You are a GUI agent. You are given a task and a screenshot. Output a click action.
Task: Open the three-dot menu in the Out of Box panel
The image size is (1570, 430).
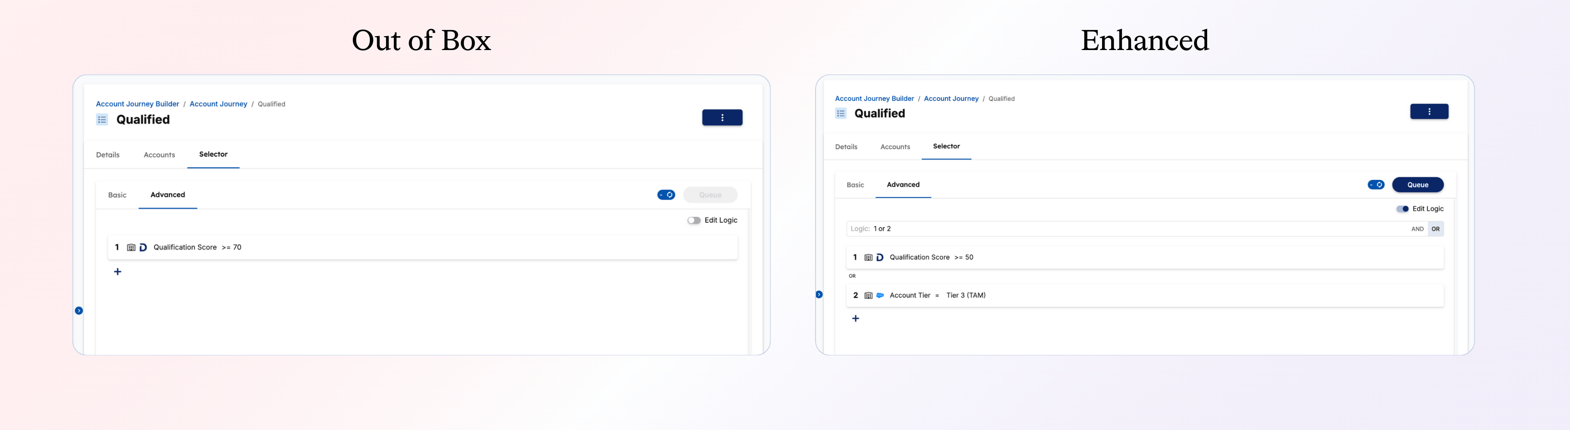click(x=722, y=118)
